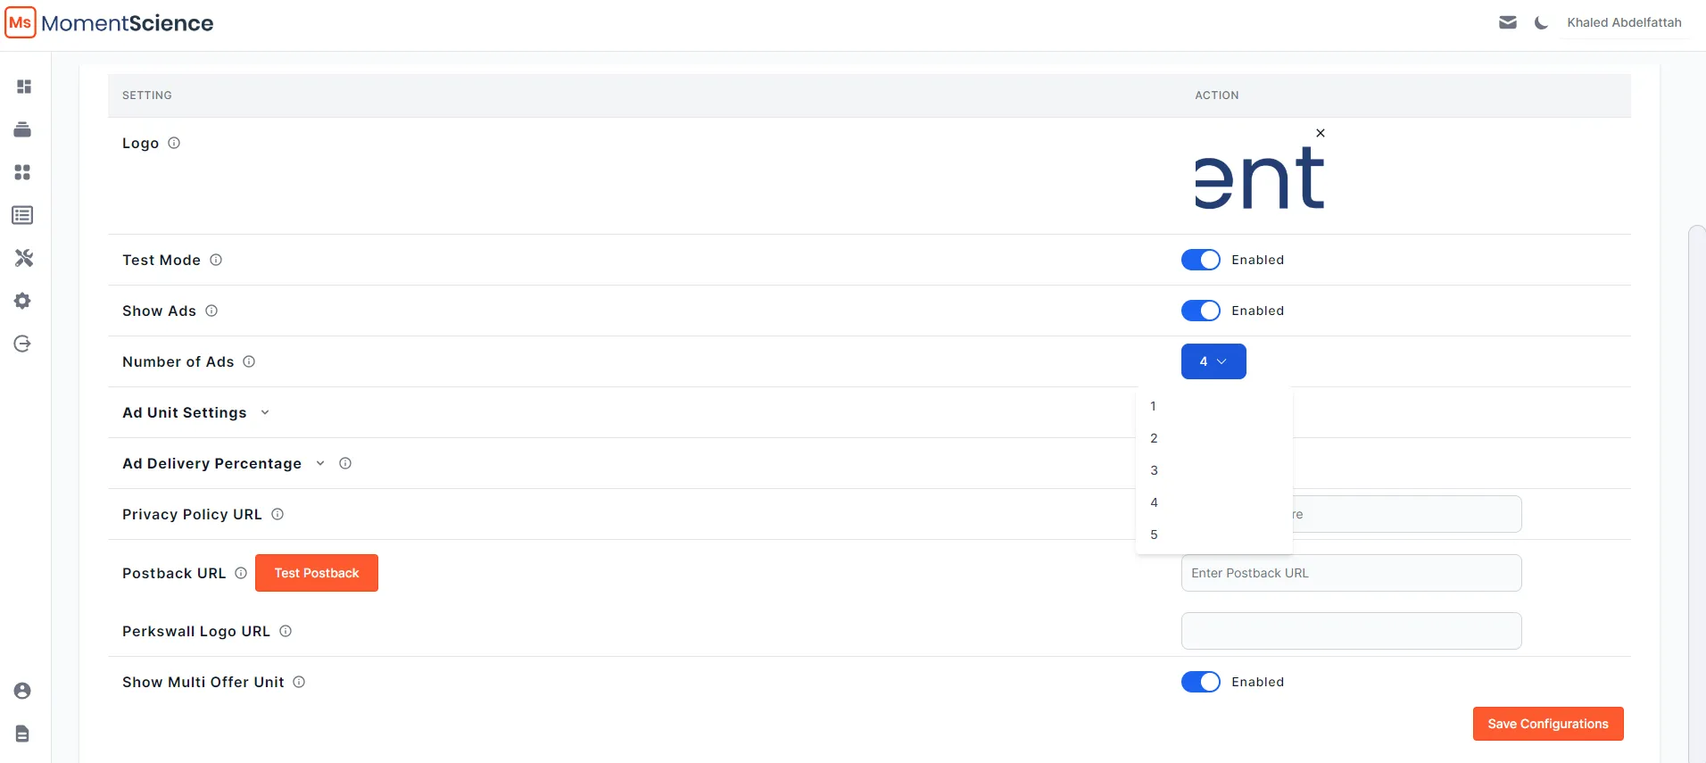The width and height of the screenshot is (1706, 763).
Task: Pick option 5 in the dropdown list
Action: (x=1214, y=535)
